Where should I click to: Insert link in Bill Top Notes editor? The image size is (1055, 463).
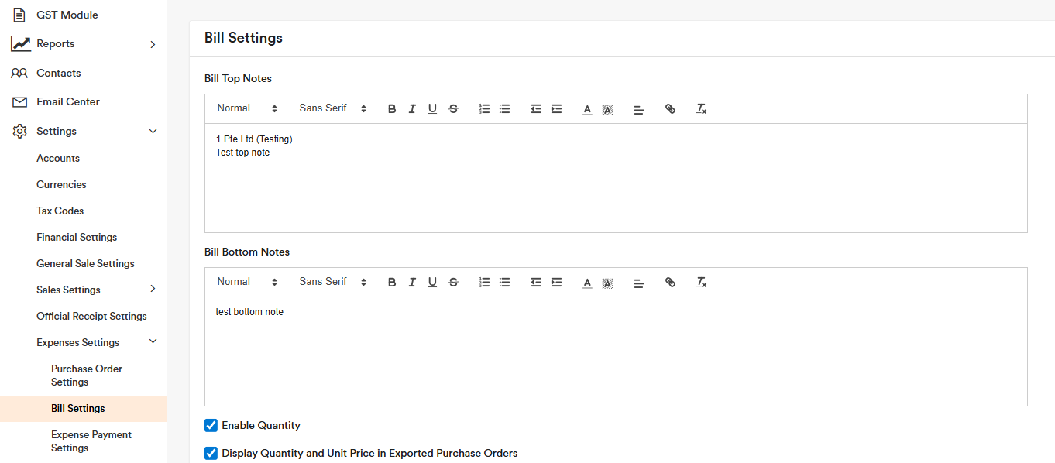point(670,109)
